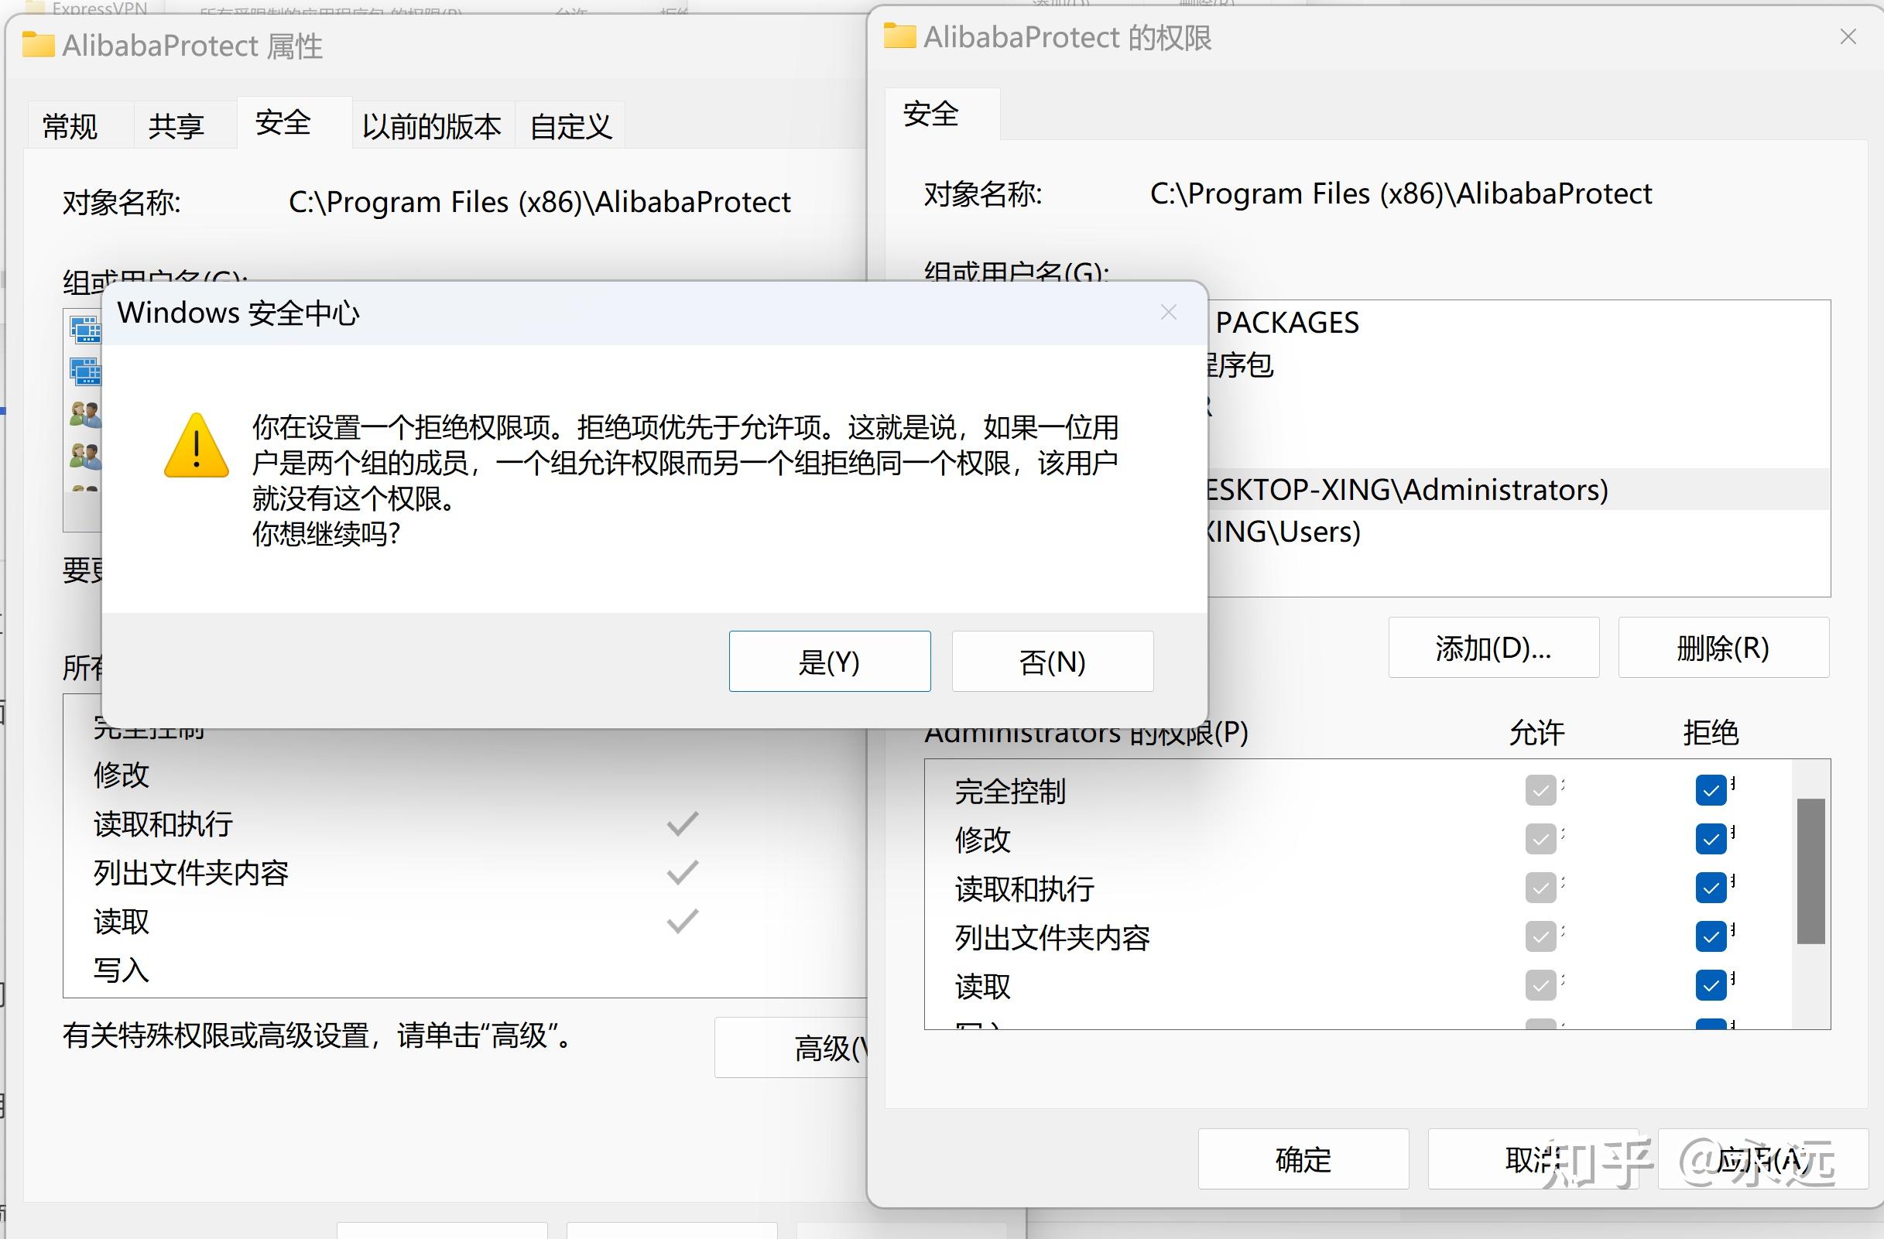Viewport: 1884px width, 1239px height.
Task: Click 添加(D)... button in permissions window
Action: tap(1493, 648)
